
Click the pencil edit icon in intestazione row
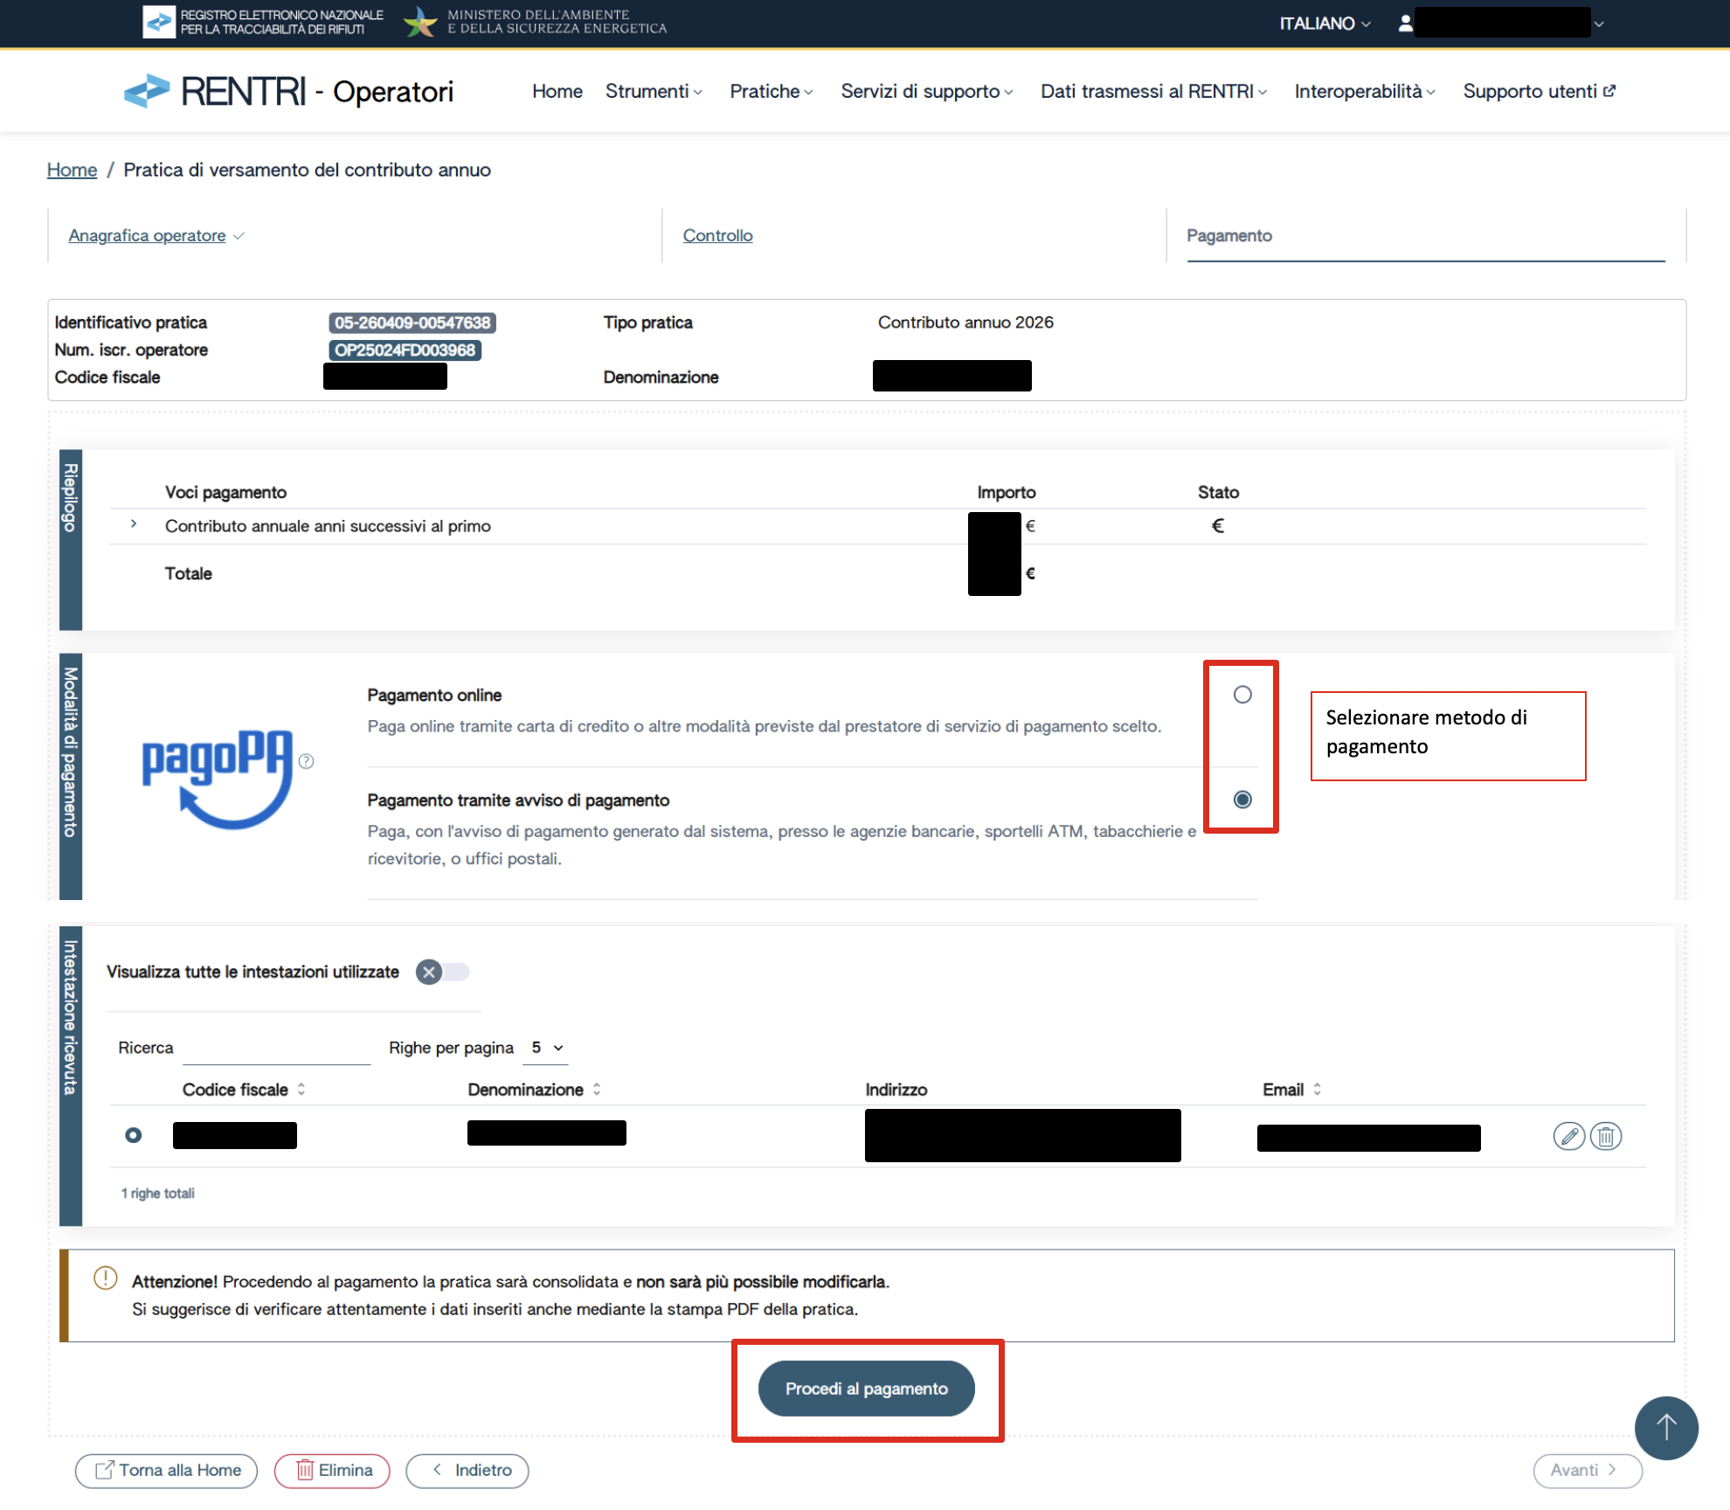1568,1136
